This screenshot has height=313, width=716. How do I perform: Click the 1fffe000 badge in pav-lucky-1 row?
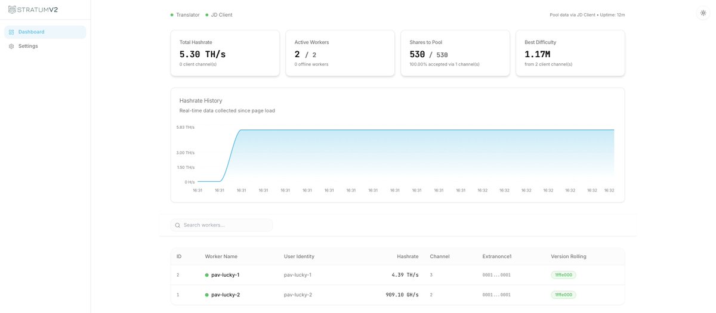[564, 275]
